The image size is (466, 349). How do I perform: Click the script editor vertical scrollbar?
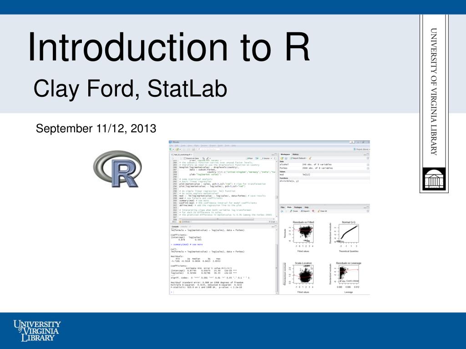coord(277,190)
